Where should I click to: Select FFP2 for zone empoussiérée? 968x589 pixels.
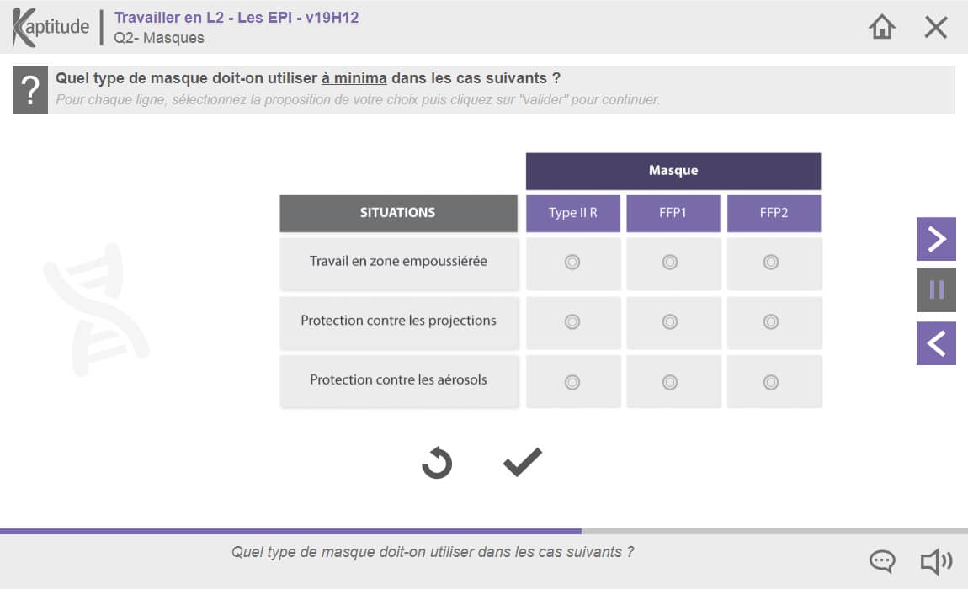tap(770, 263)
